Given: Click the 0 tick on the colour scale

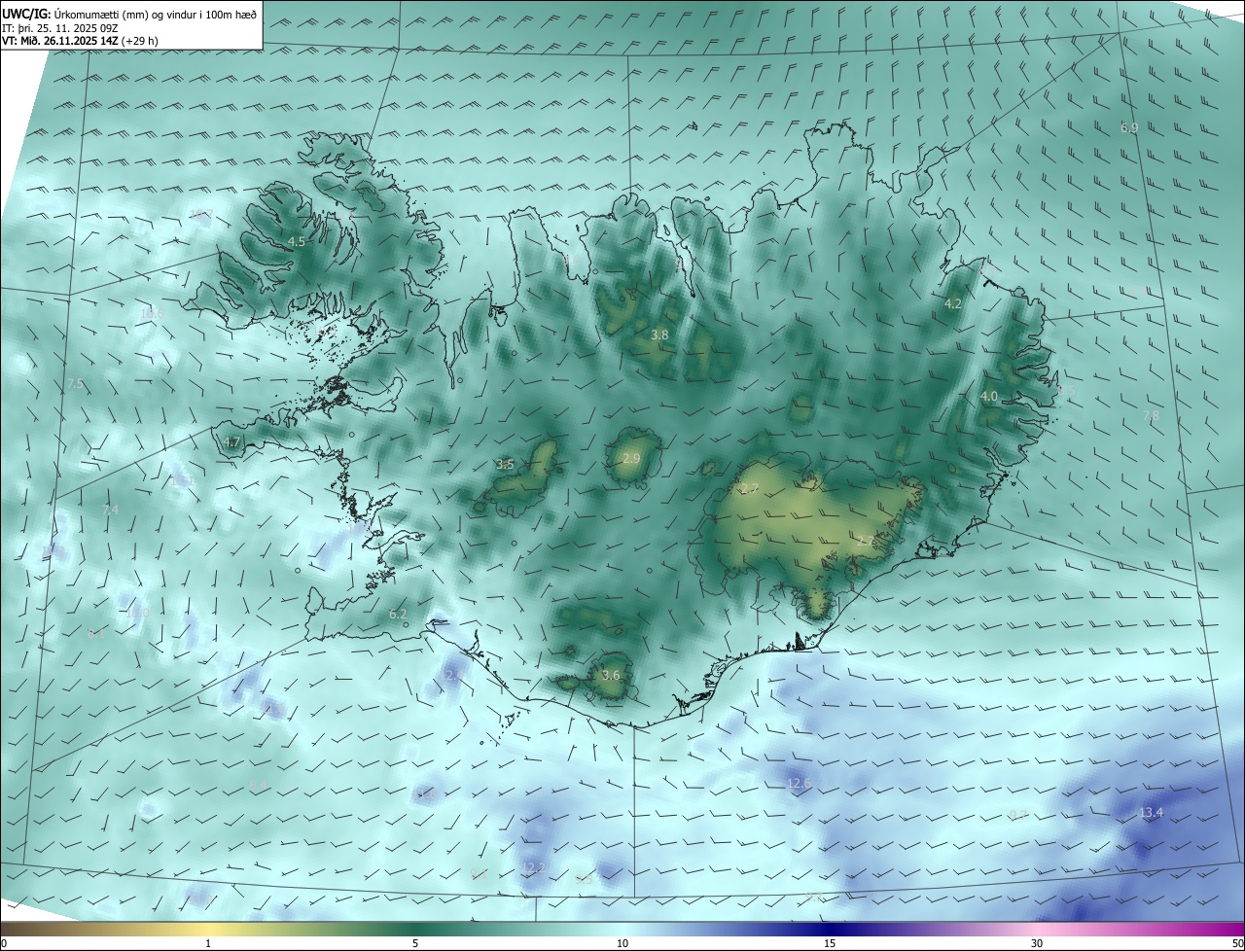Looking at the screenshot, I should coord(4,943).
